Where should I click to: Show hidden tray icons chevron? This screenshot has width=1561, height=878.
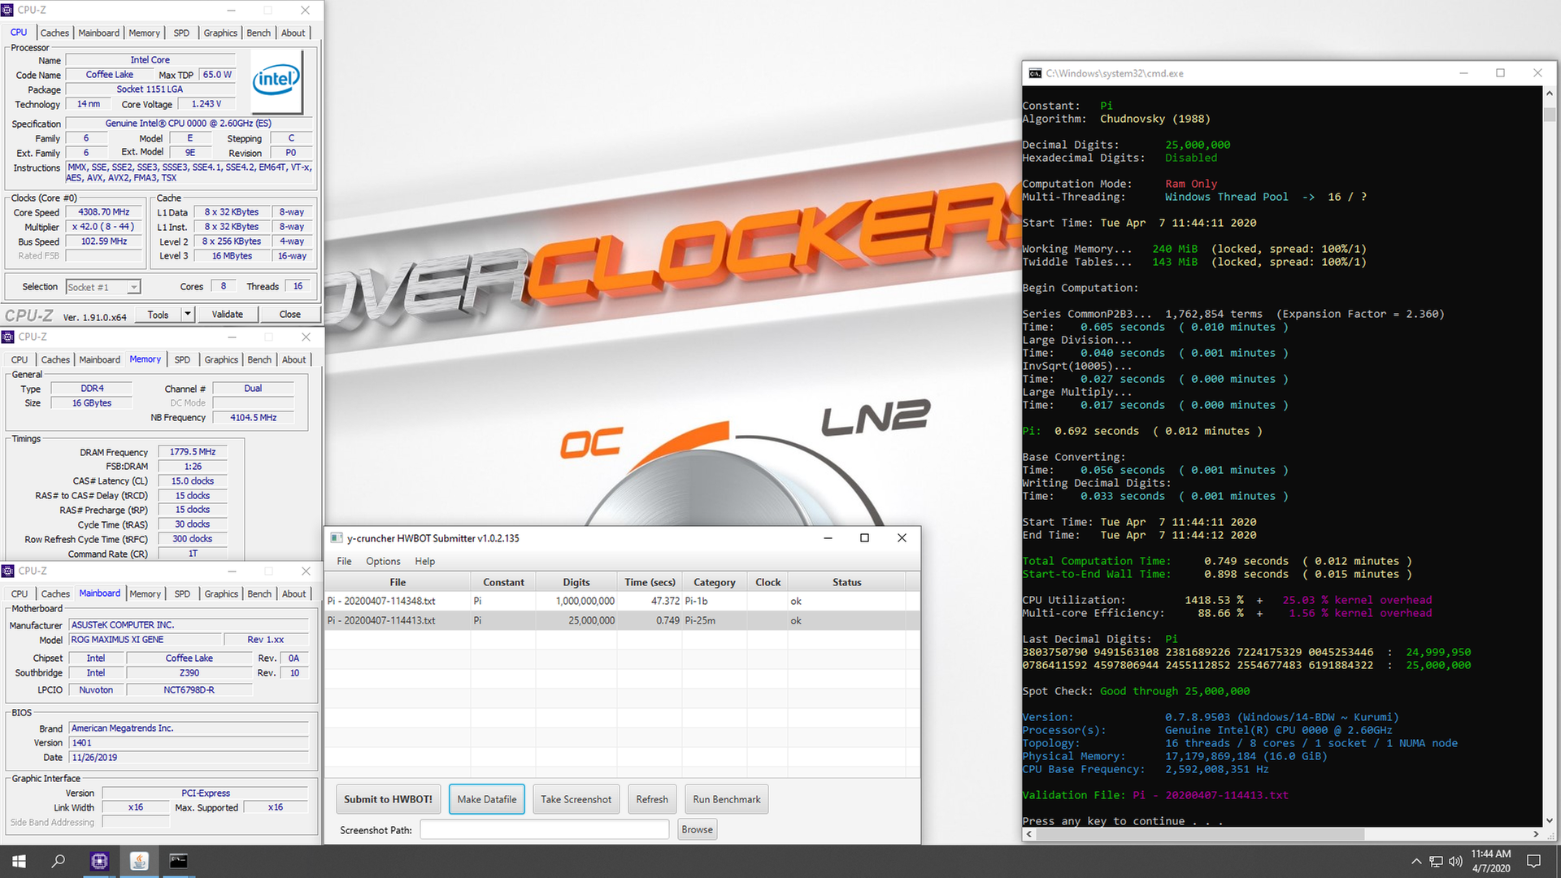click(1416, 861)
